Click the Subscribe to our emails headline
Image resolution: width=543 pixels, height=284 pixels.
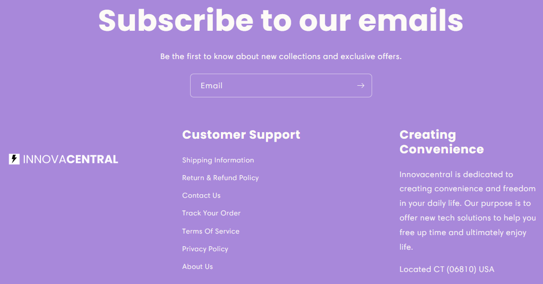coord(281,20)
